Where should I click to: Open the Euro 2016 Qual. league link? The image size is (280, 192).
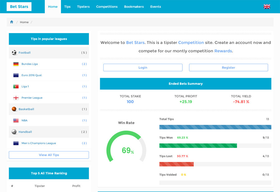32,75
